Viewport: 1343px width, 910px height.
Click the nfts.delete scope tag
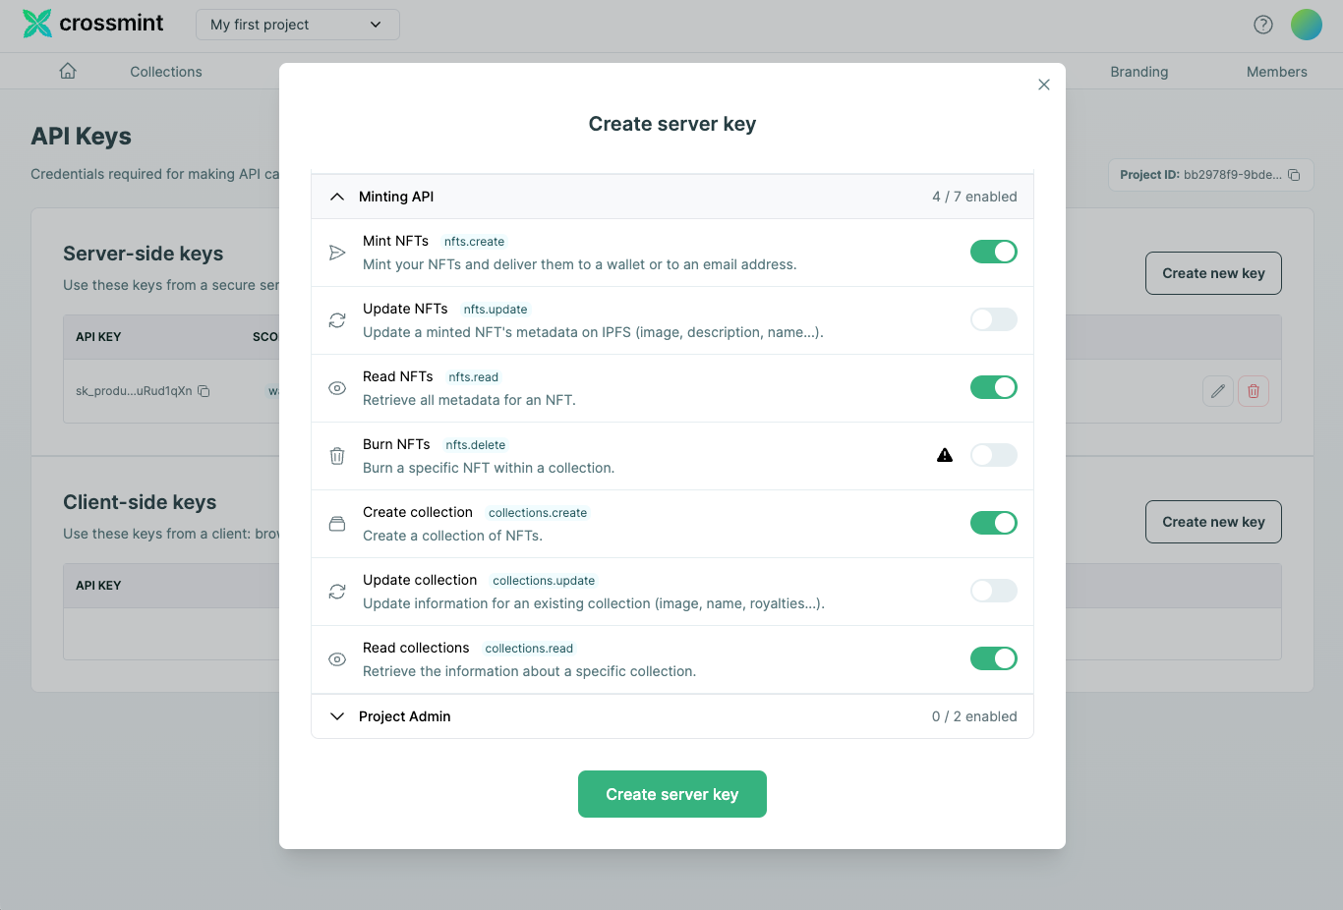click(476, 445)
